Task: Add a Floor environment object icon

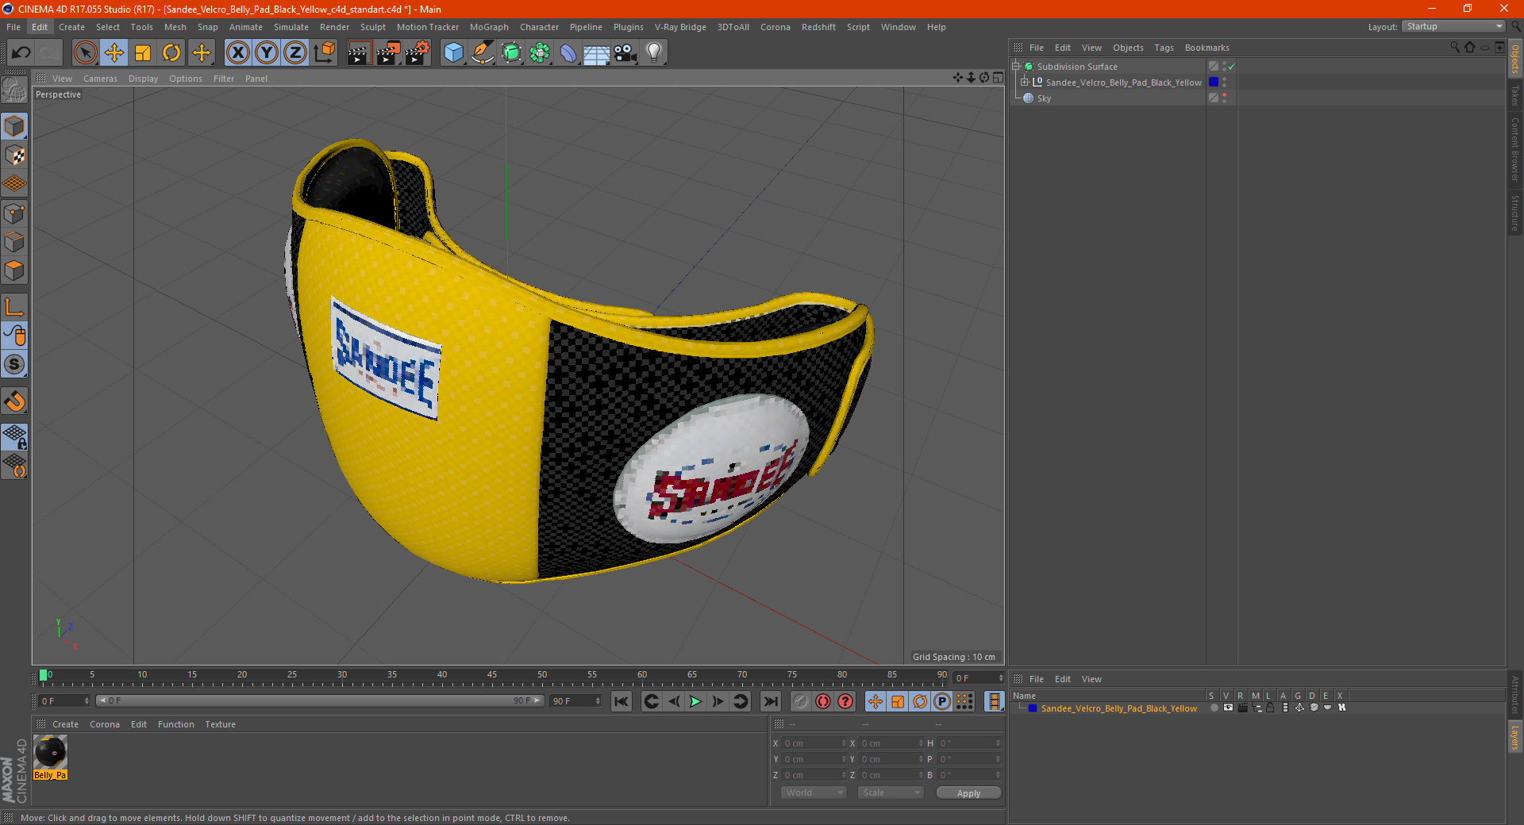Action: (596, 53)
